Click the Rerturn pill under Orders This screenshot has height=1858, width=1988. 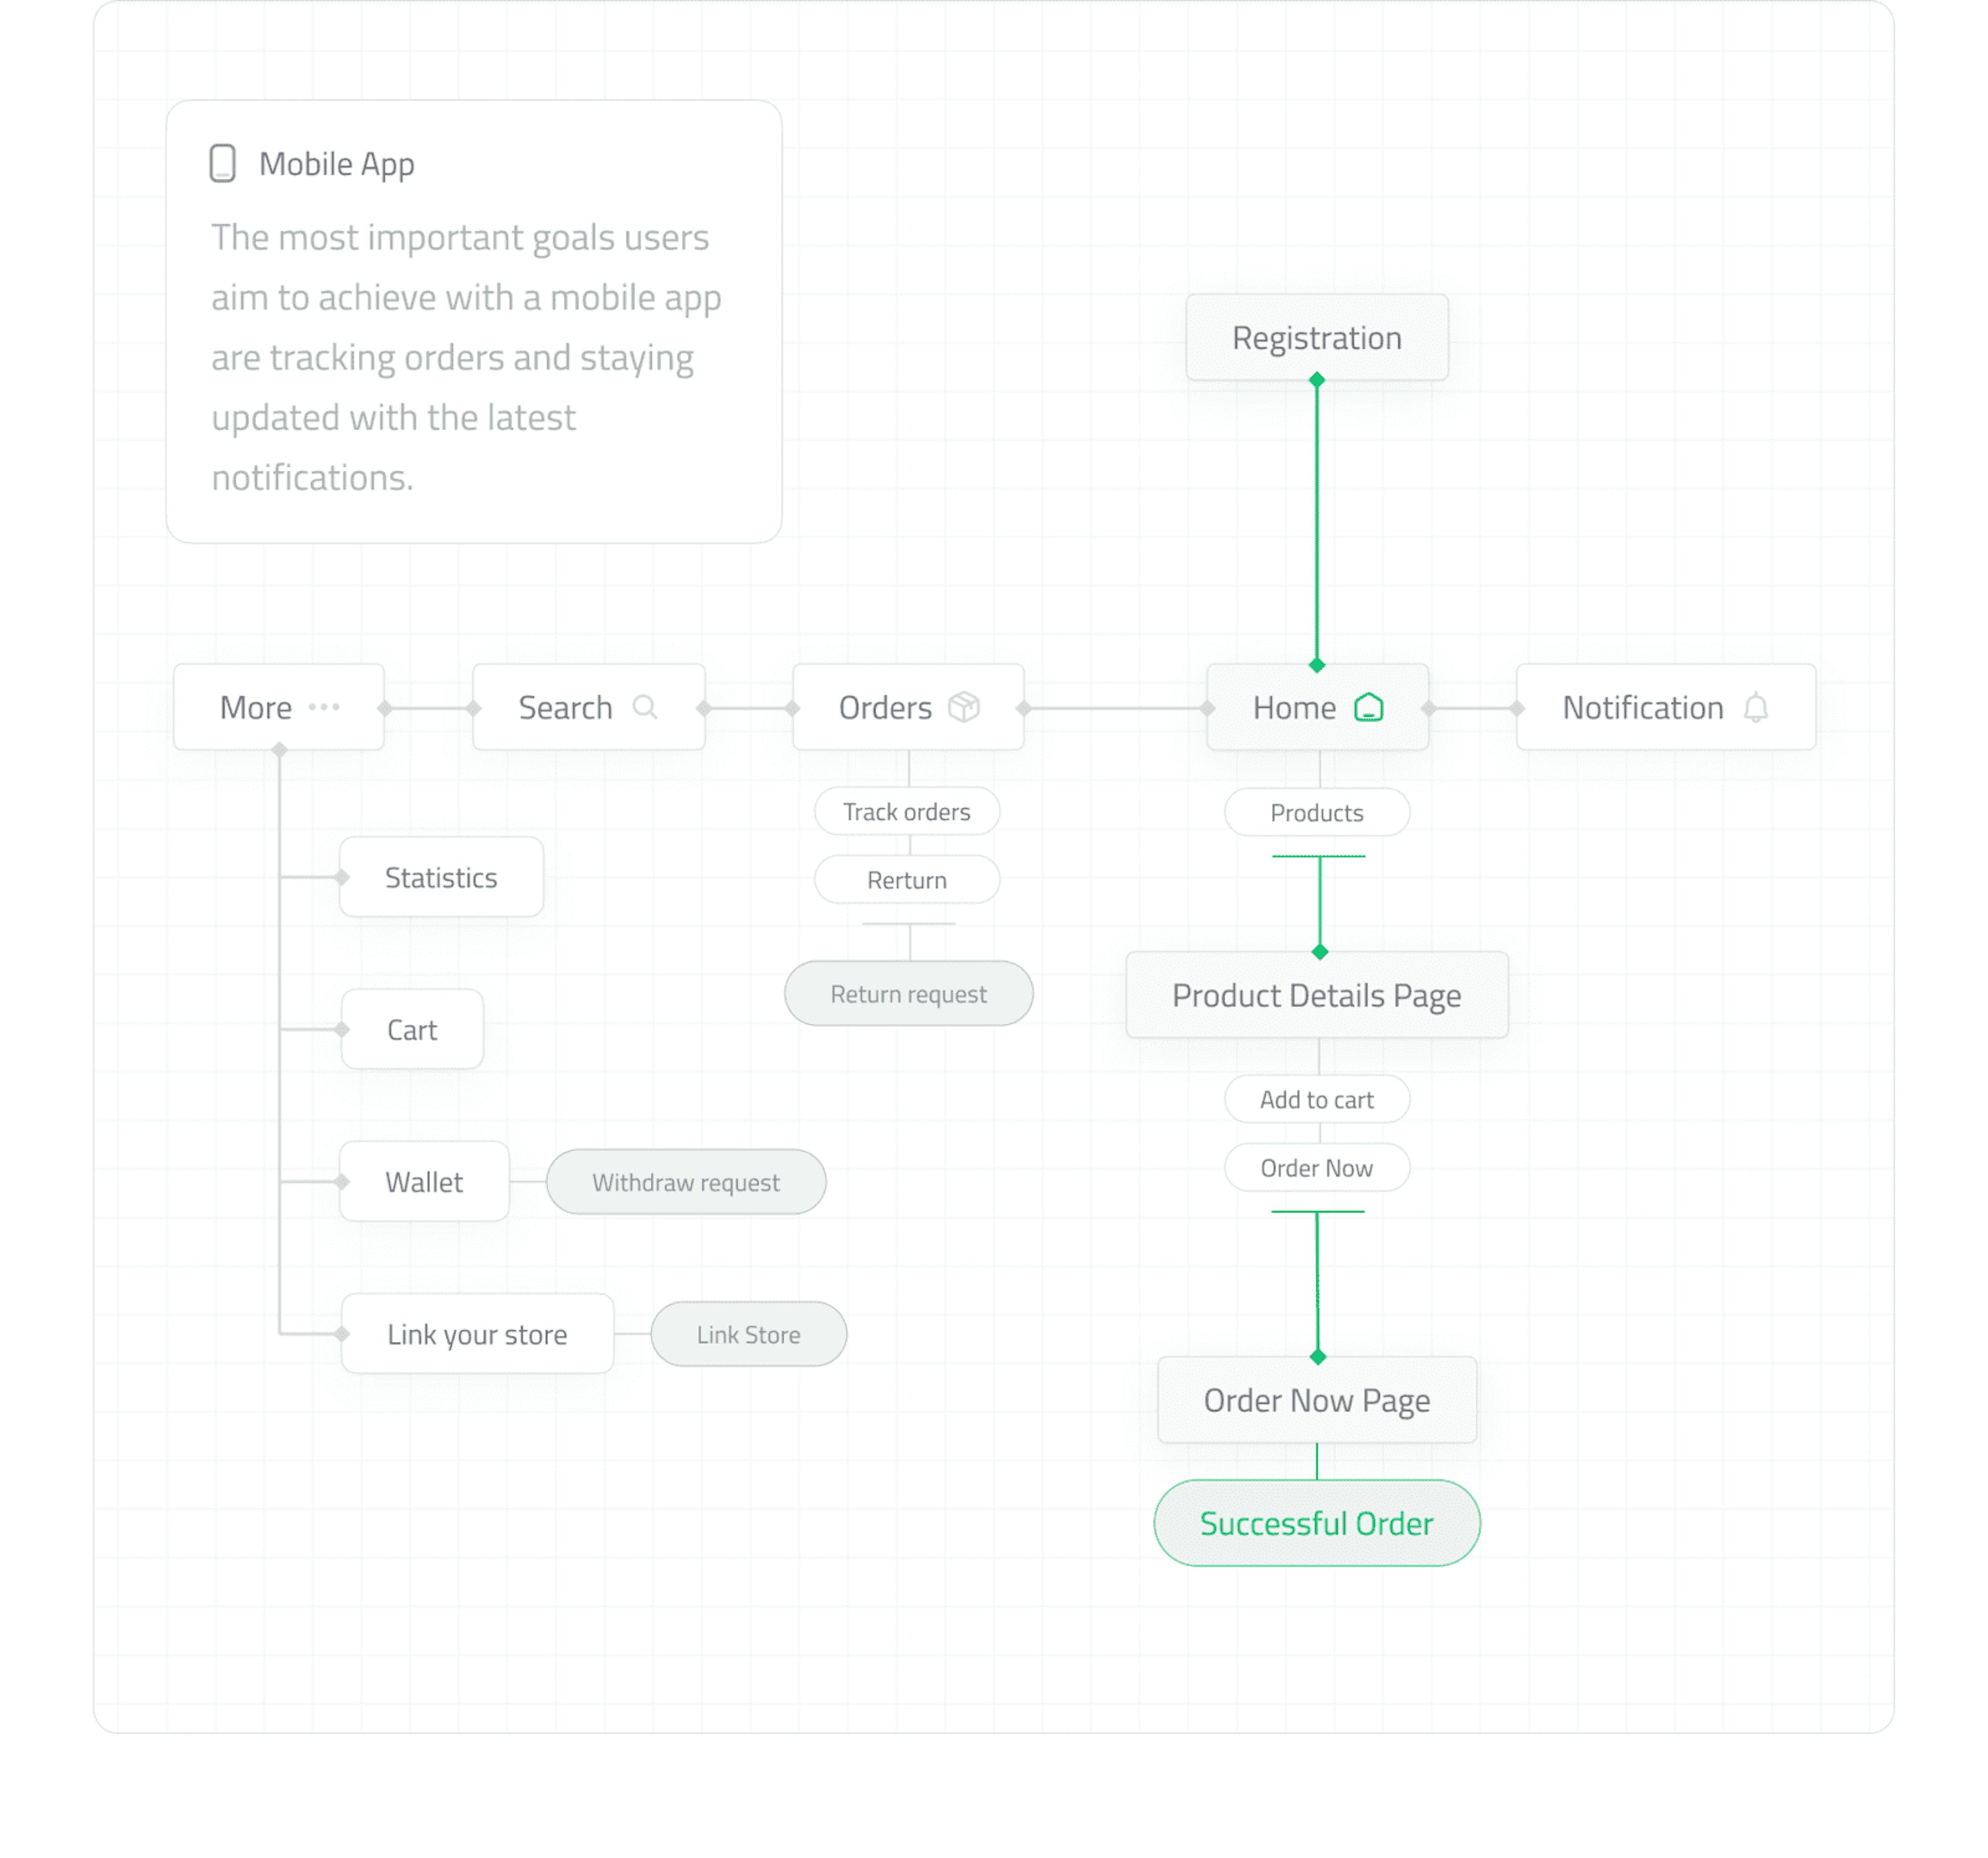click(906, 880)
